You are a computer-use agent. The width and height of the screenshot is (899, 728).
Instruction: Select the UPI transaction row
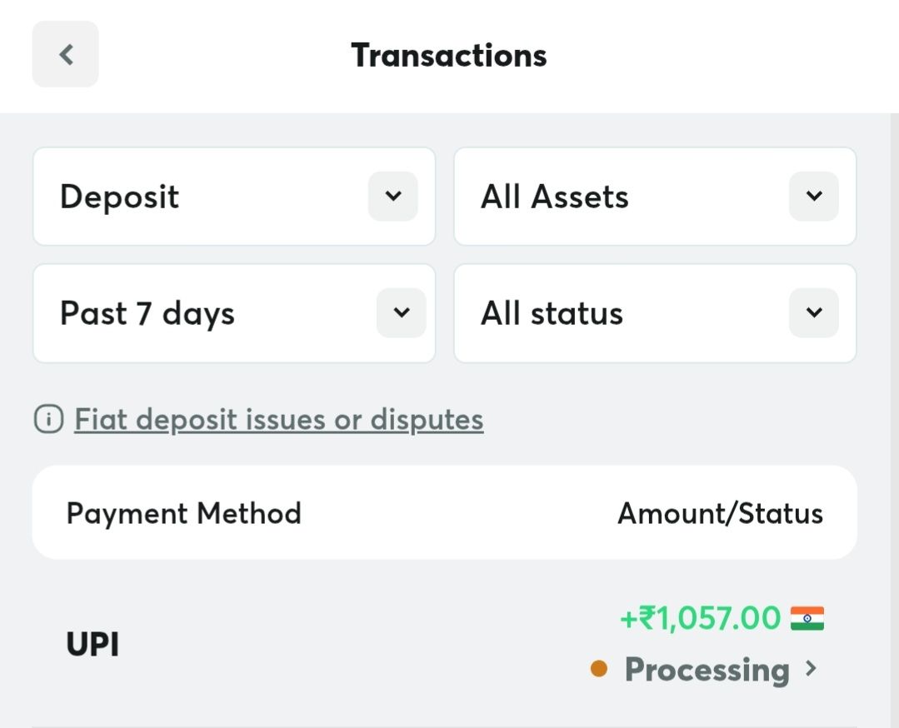click(x=445, y=644)
